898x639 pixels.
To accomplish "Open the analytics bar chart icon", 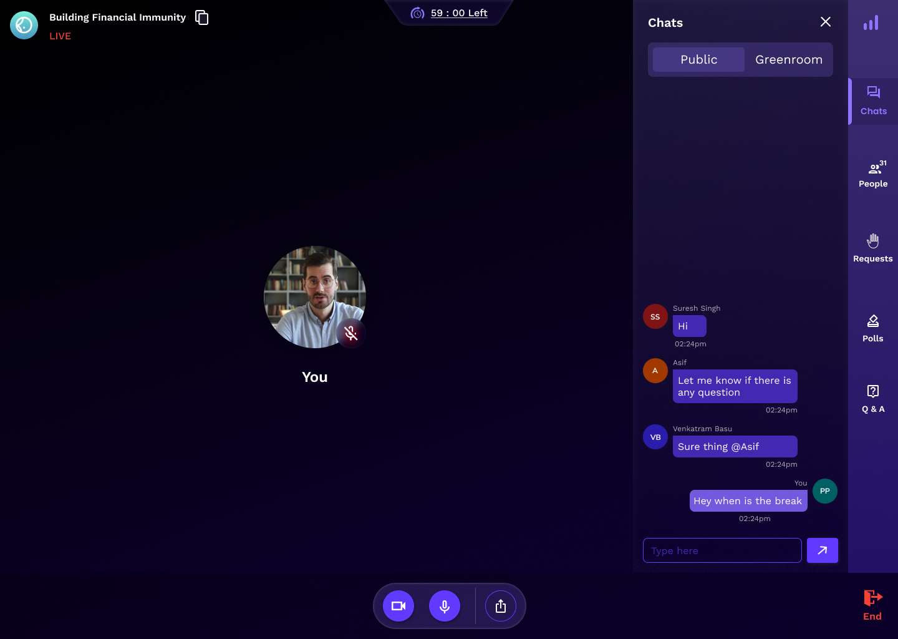I will coord(871,23).
